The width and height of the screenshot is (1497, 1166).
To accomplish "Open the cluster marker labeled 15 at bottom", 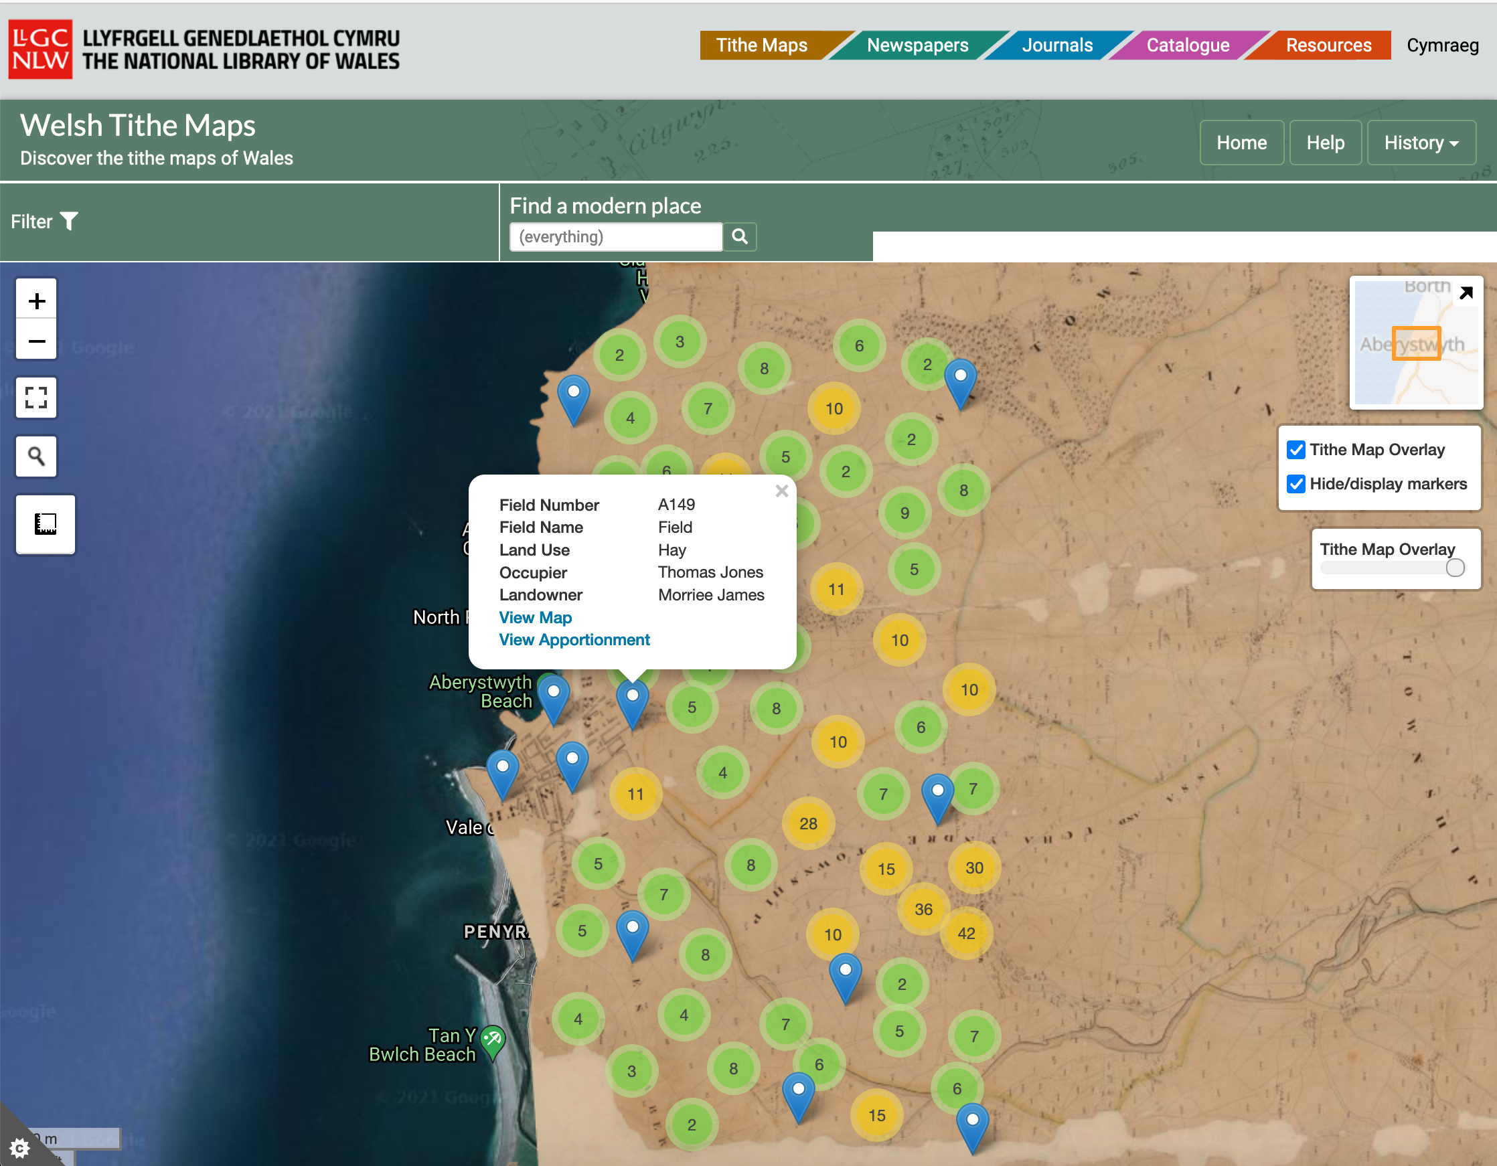I will (876, 1115).
